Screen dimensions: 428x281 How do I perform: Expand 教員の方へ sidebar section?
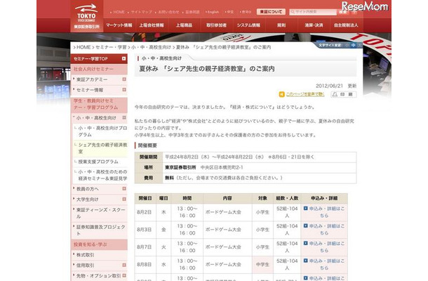point(124,189)
